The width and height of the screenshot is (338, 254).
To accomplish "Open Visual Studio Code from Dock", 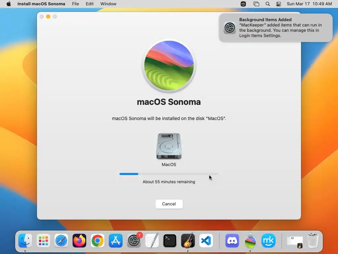I will 206,241.
